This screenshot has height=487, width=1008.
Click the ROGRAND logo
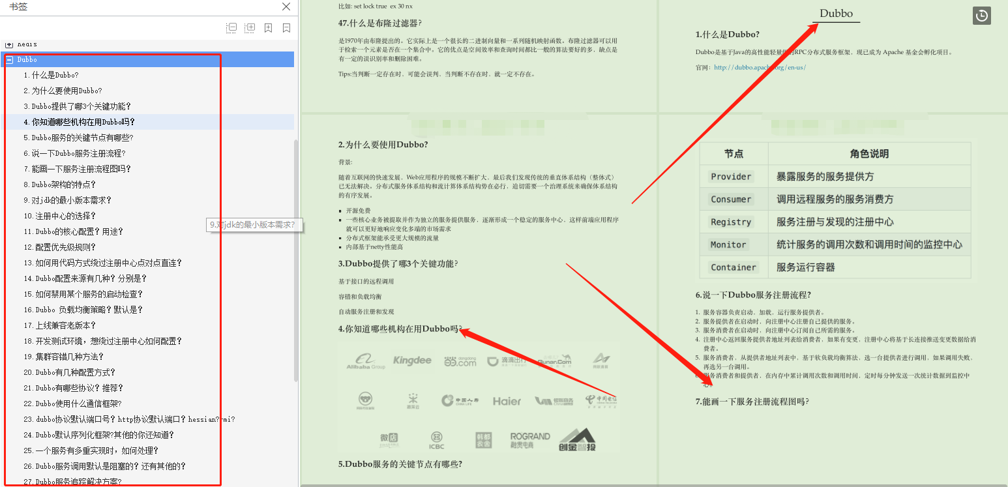point(529,440)
